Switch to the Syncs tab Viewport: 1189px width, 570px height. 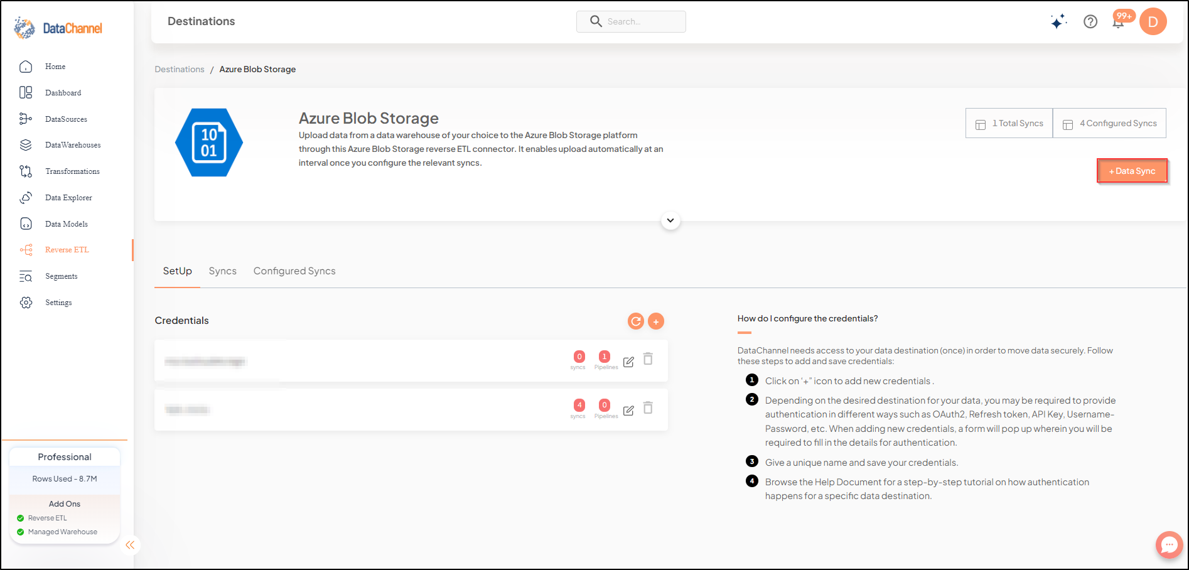click(x=223, y=271)
